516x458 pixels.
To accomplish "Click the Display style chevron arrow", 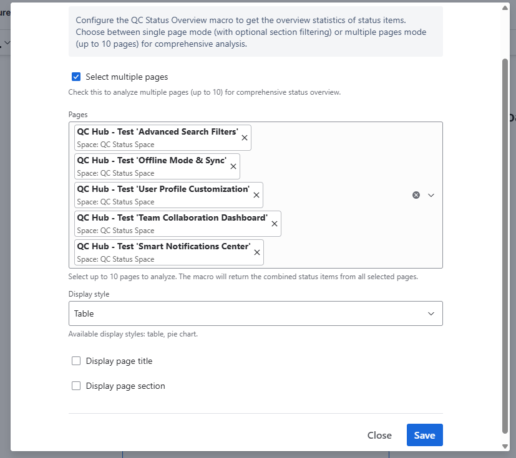I will [431, 313].
